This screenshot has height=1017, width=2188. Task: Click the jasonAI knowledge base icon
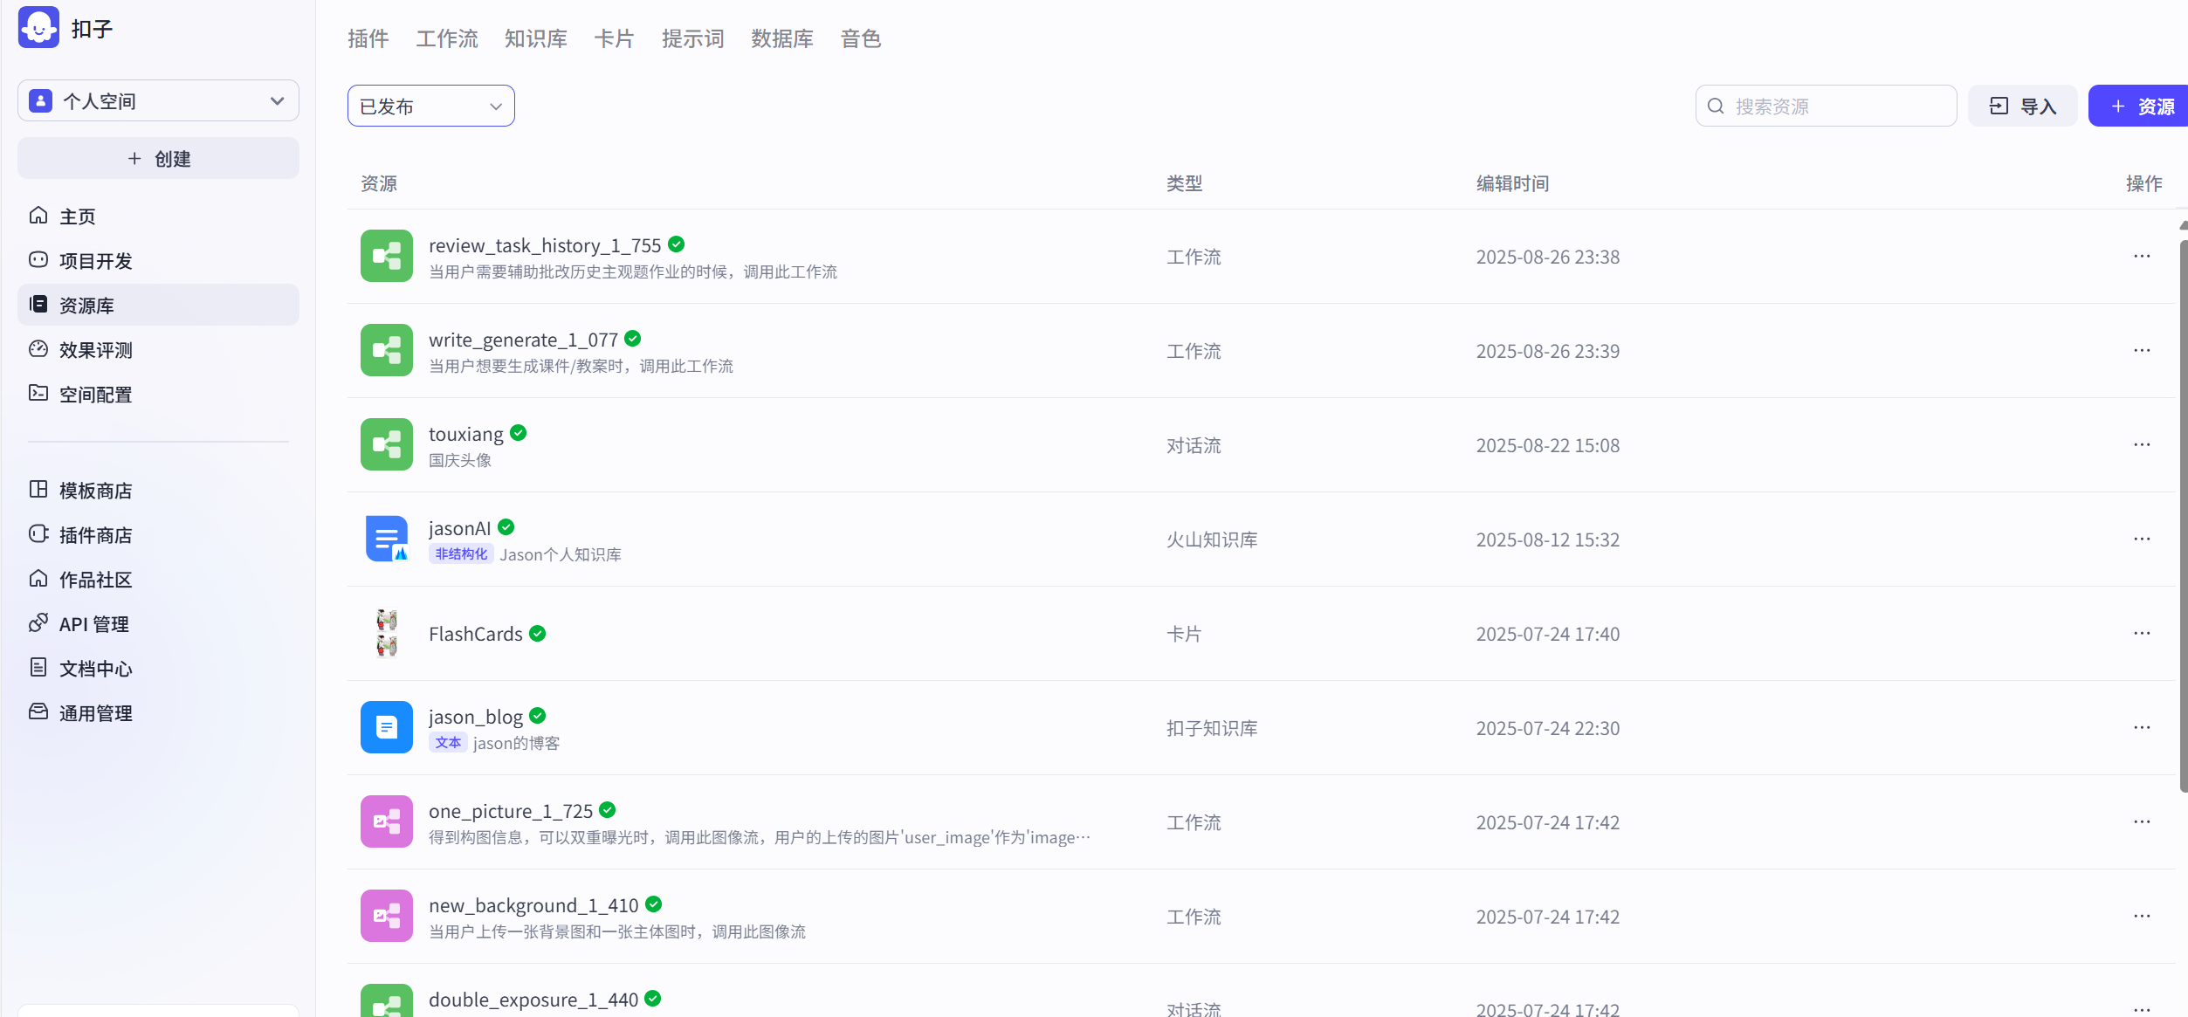coord(386,539)
